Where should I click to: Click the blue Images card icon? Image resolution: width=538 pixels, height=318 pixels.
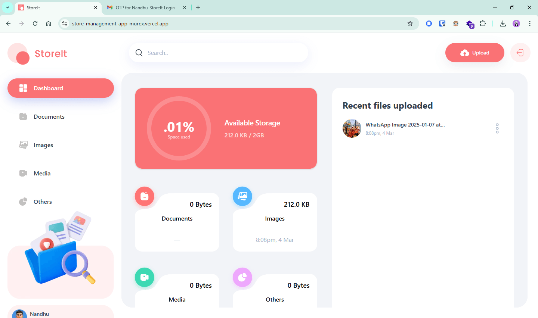pyautogui.click(x=242, y=196)
